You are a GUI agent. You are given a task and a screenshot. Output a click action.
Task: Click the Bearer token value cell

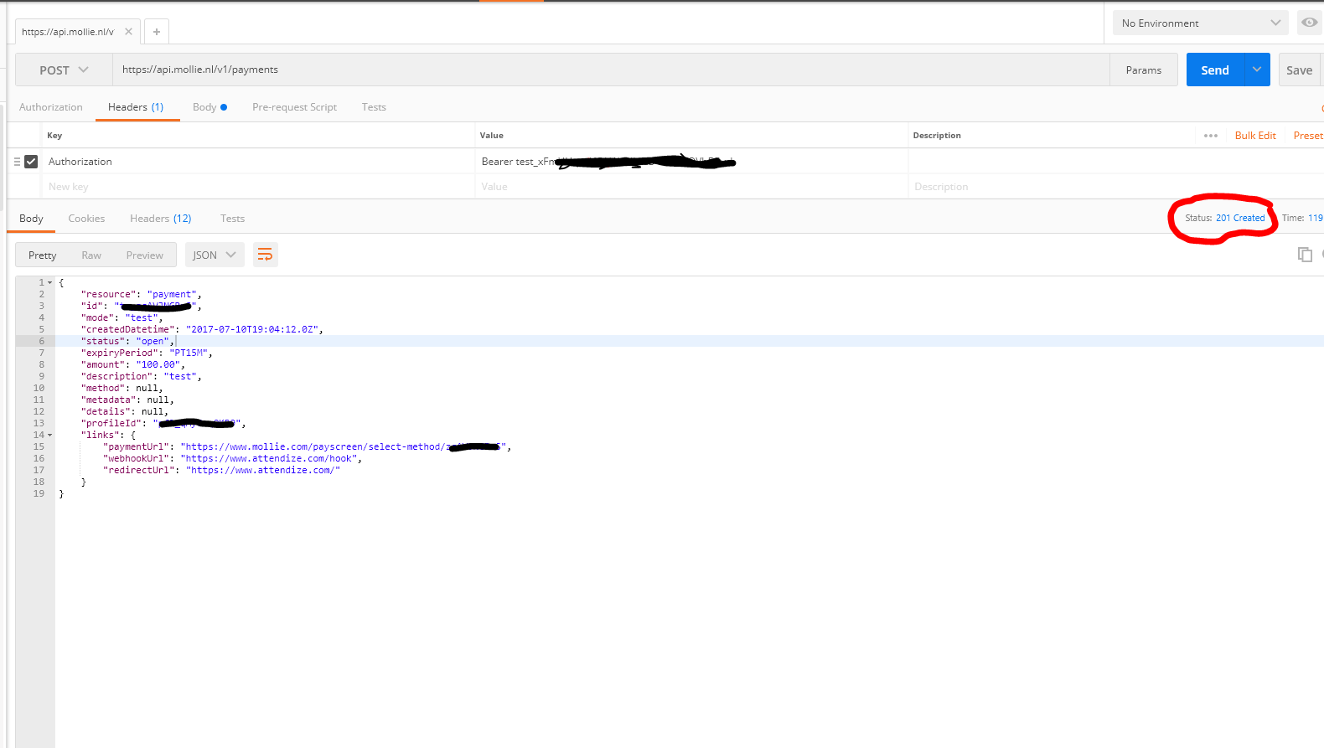(x=691, y=162)
